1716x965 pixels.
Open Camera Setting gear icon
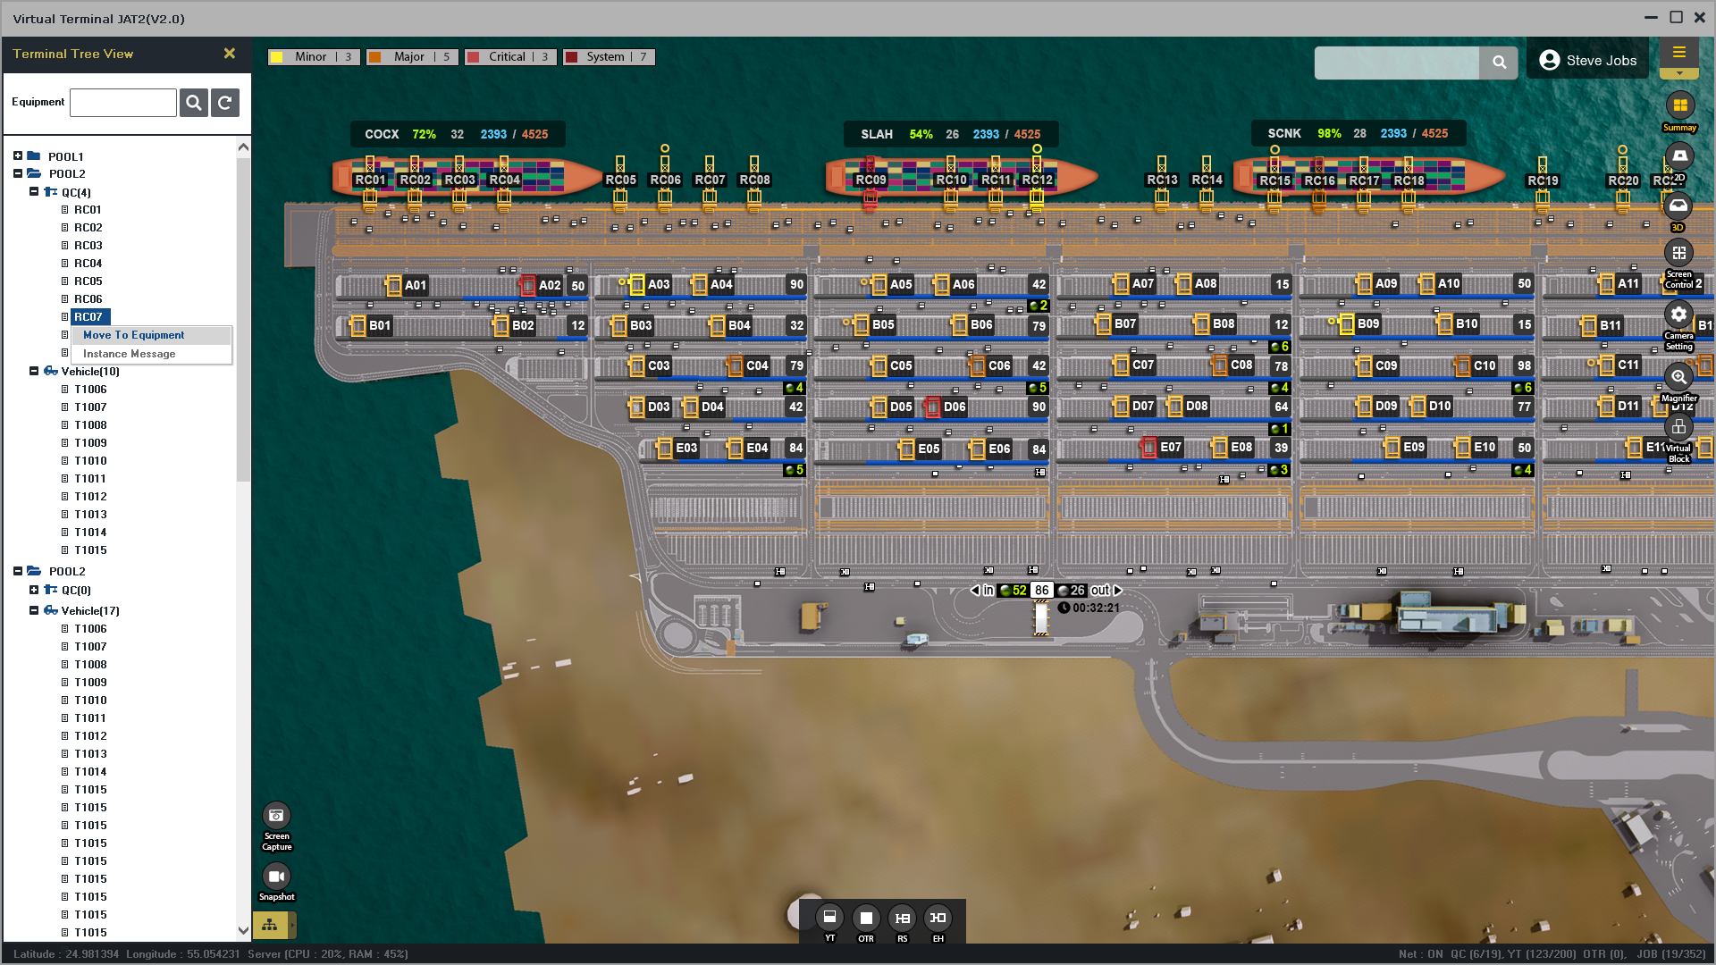click(1678, 315)
